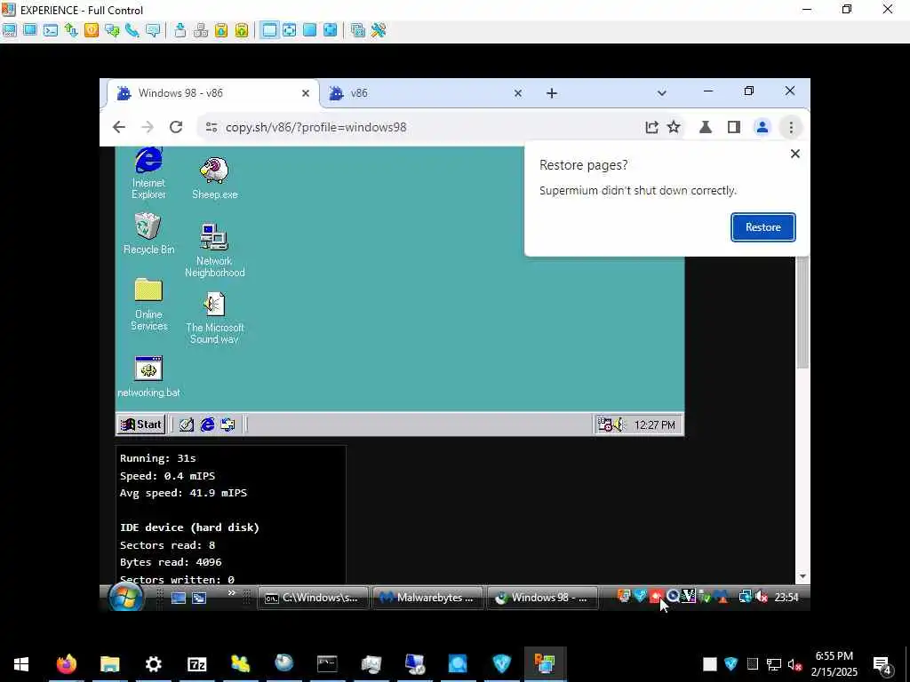Select the Online Services folder
The image size is (910, 682).
point(148,304)
